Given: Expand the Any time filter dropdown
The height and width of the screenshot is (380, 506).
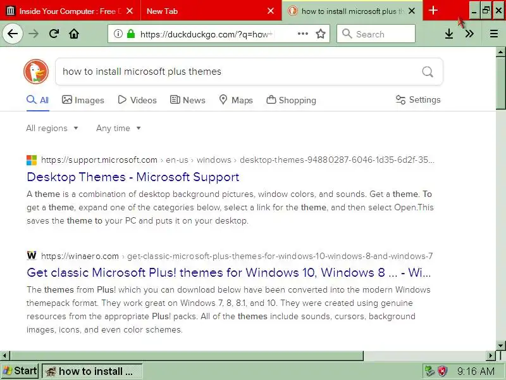Looking at the screenshot, I should point(118,129).
